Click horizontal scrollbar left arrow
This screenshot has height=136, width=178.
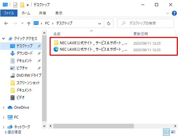(x=51, y=126)
